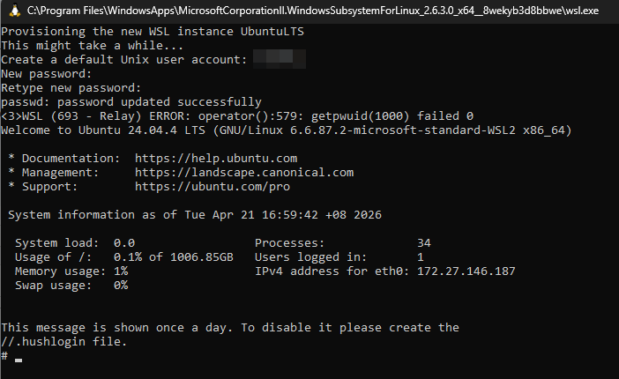The width and height of the screenshot is (619, 379).
Task: Open the ubuntu.com/pro support link
Action: (x=213, y=187)
